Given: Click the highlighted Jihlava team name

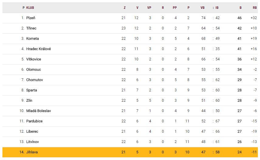Looking at the screenshot, I should click(32, 152).
